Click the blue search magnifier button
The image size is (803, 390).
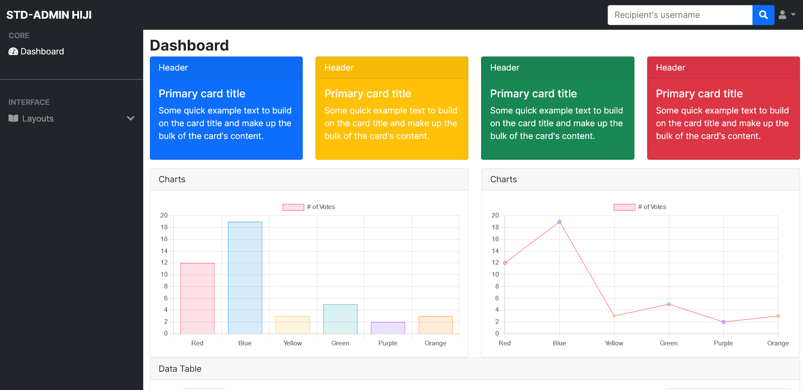[763, 15]
